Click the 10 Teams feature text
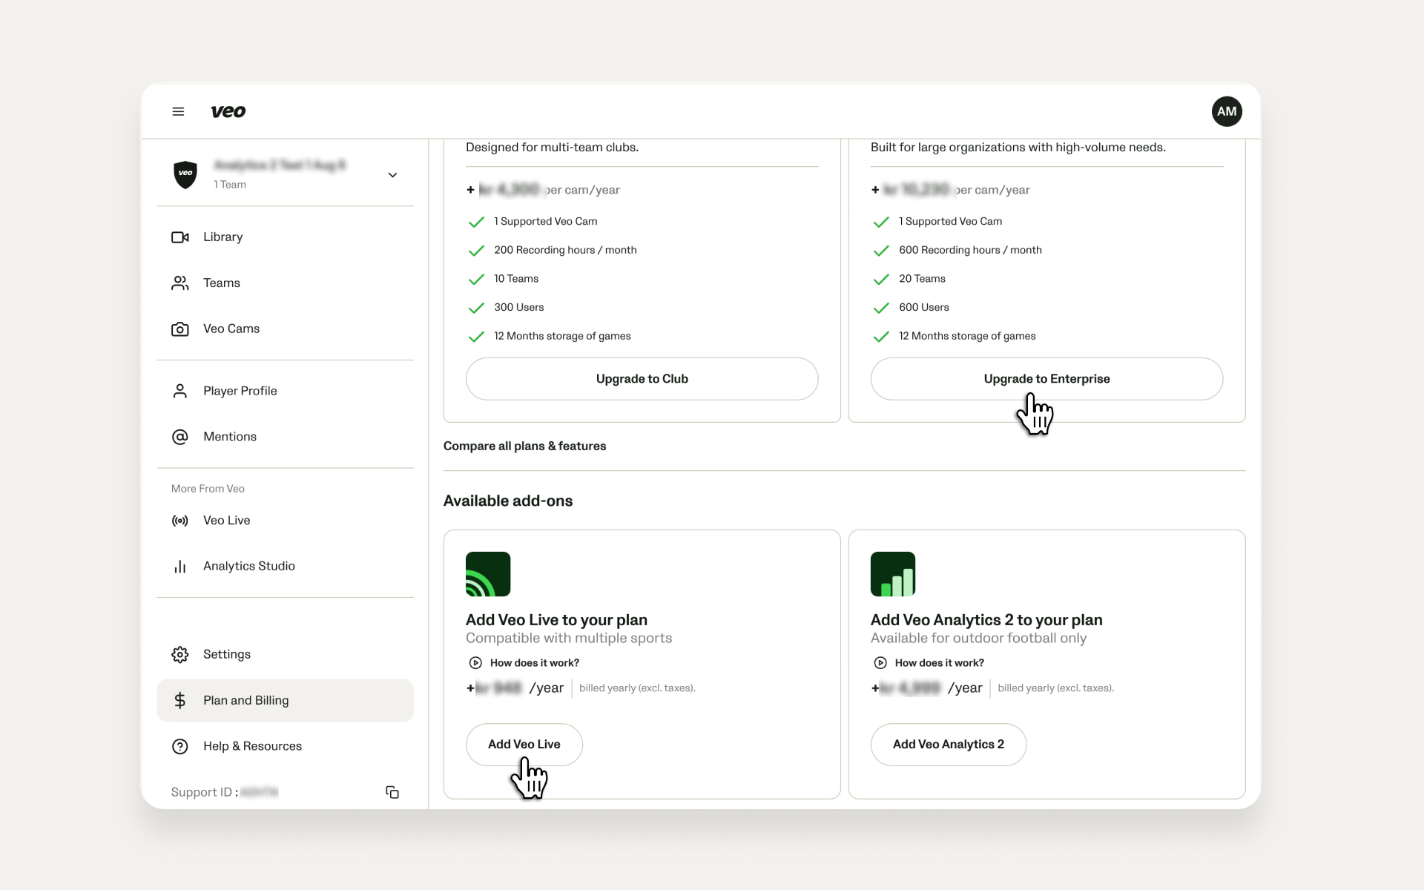Screen dimensions: 1424x890 pos(516,279)
